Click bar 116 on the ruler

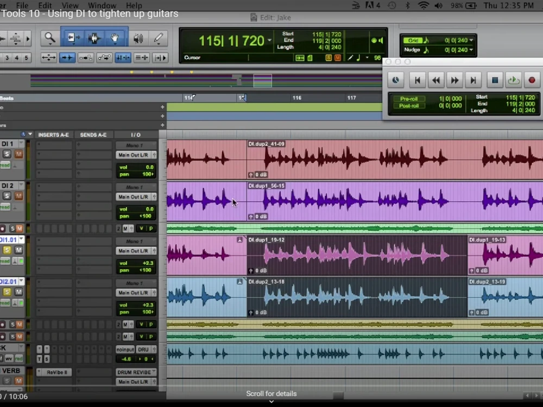[297, 98]
